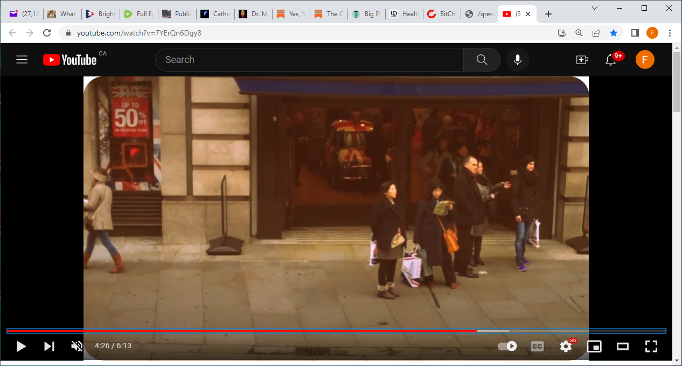Open the video settings gear
Screen dimensions: 682x366
566,346
